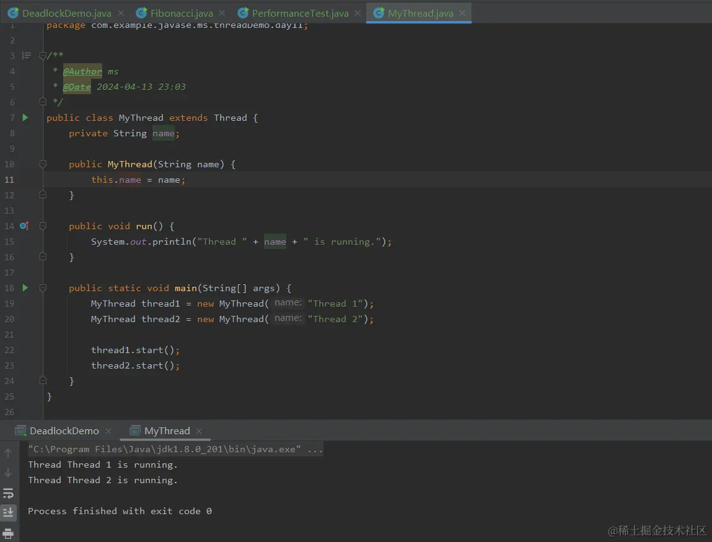Click the date value 2024-04-13 23:03
712x542 pixels.
141,87
